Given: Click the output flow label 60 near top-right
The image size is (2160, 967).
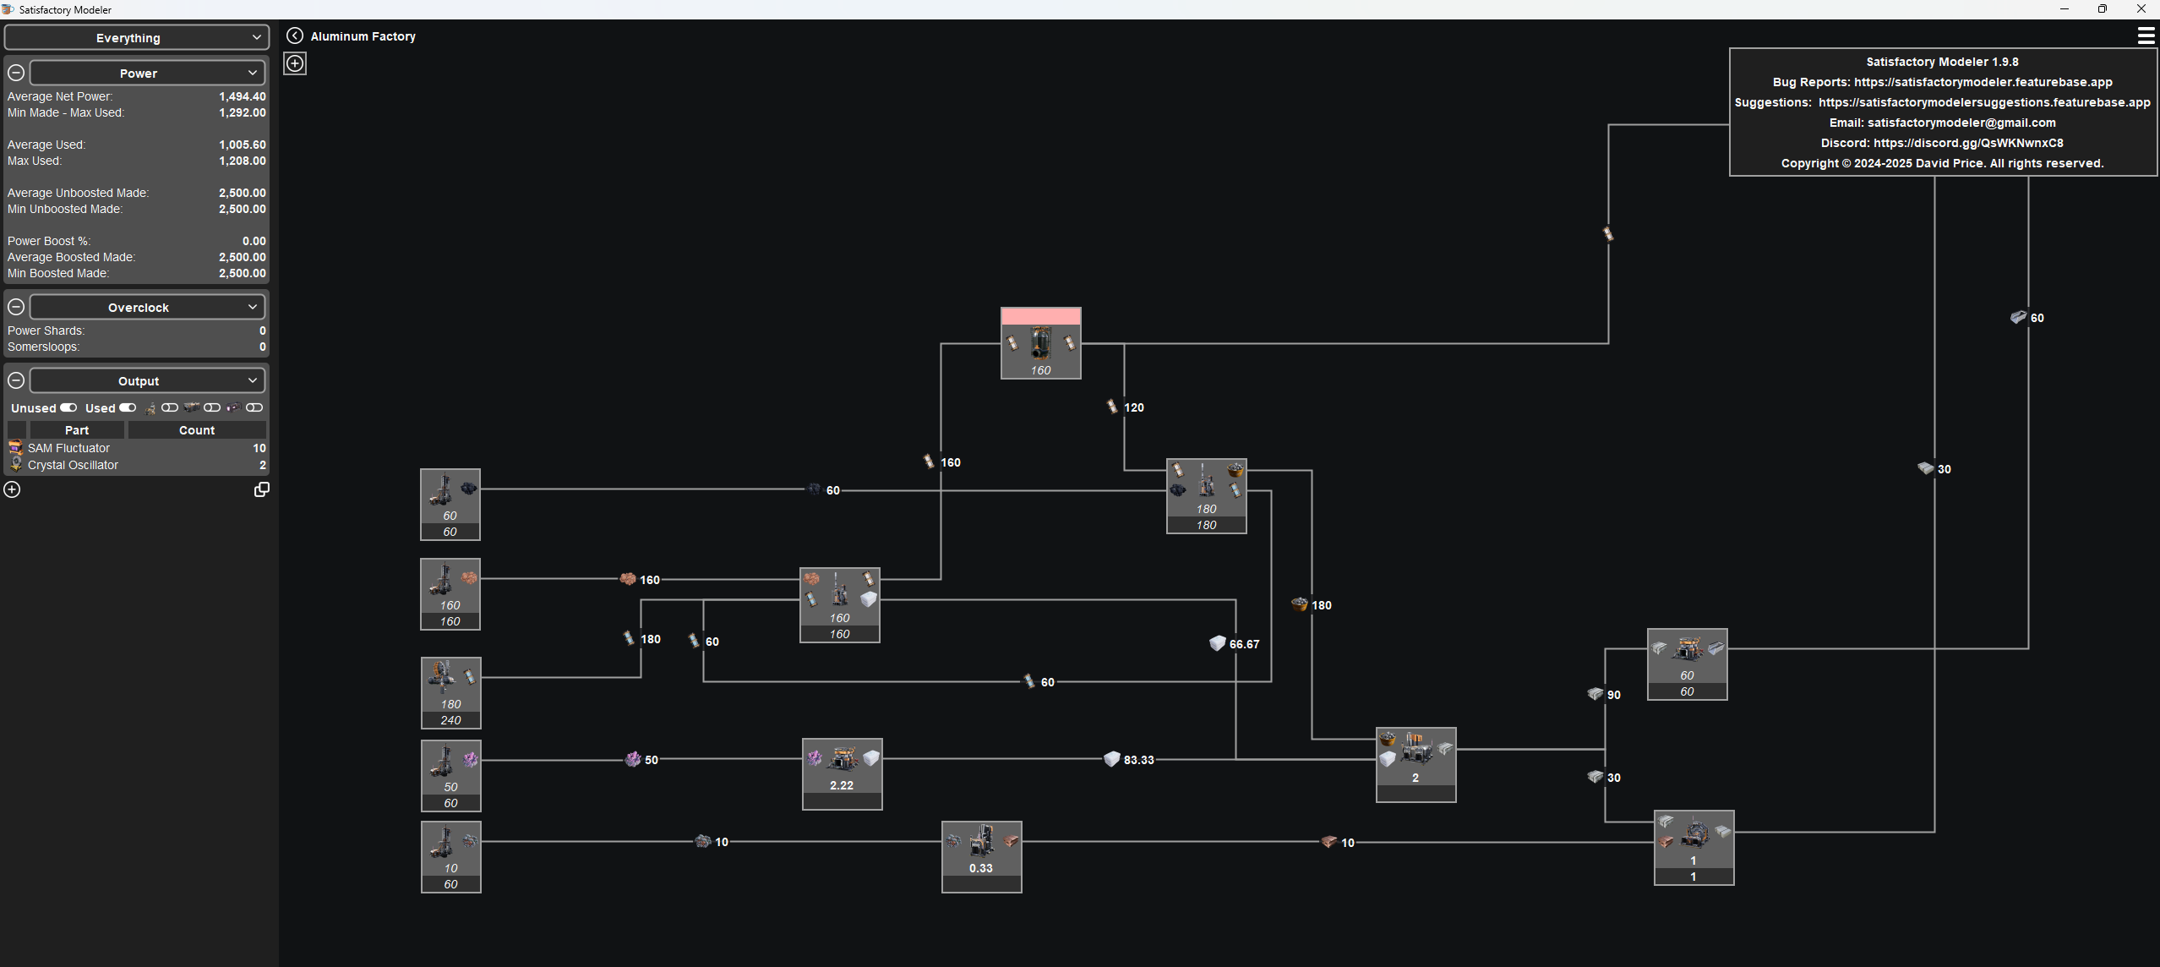Looking at the screenshot, I should (x=2037, y=318).
